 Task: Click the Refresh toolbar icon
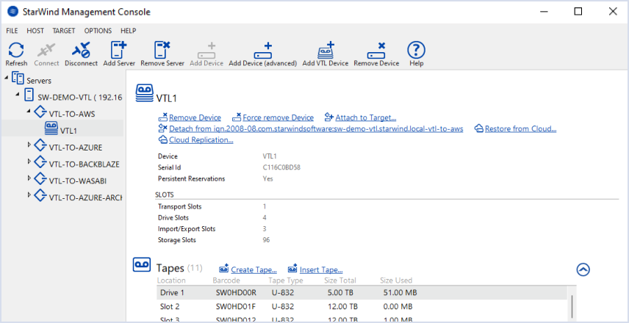coord(16,51)
